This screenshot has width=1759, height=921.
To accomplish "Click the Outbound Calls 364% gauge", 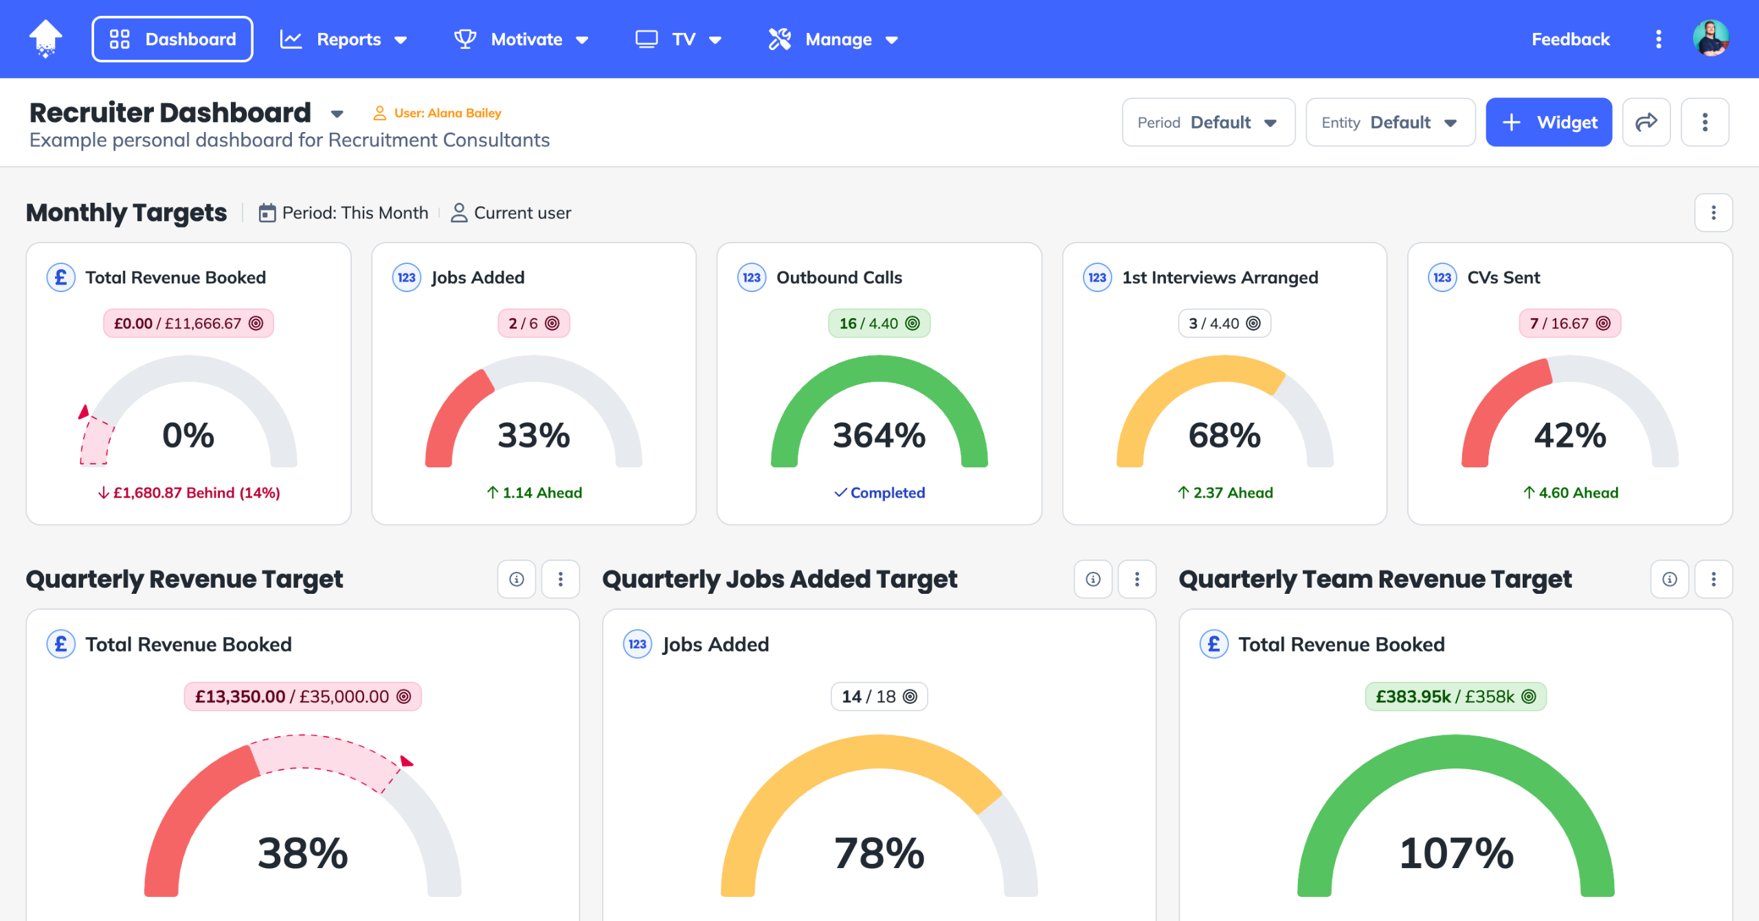I will (x=879, y=419).
